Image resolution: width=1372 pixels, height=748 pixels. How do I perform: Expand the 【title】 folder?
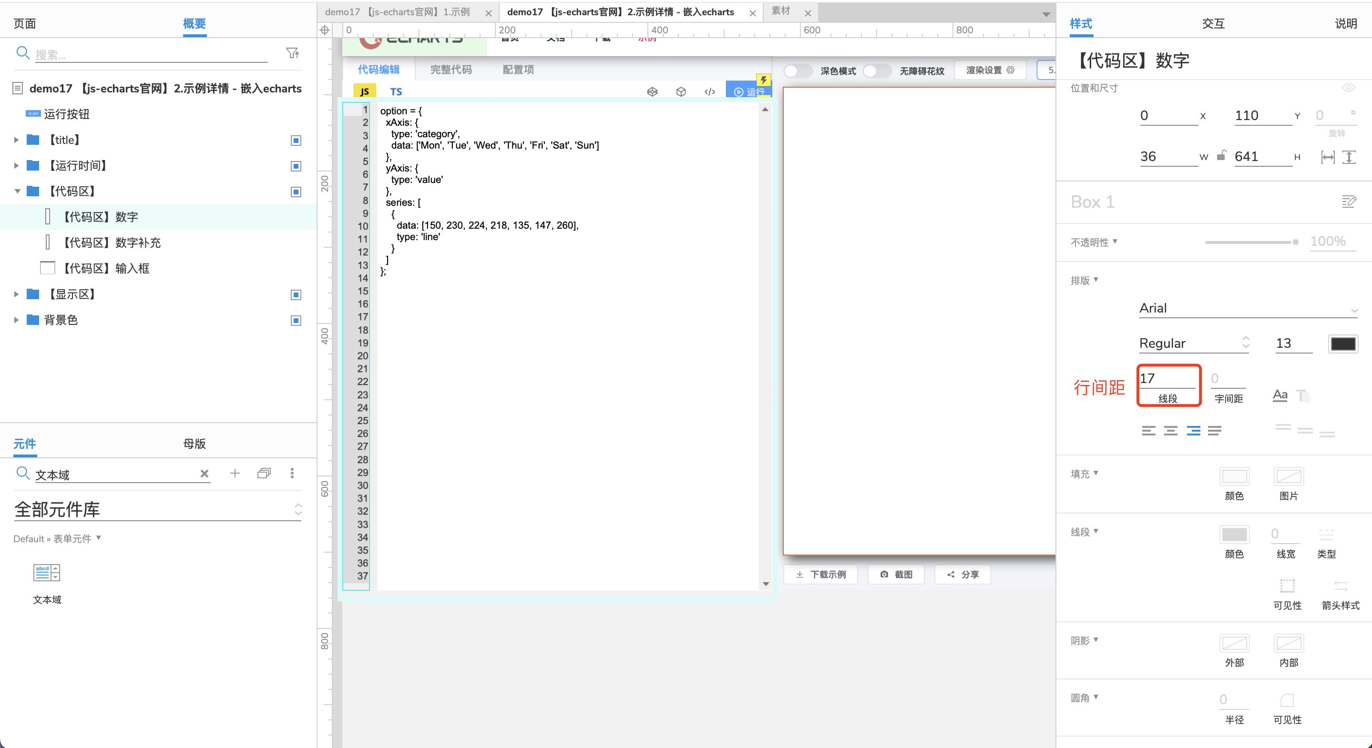(x=17, y=140)
